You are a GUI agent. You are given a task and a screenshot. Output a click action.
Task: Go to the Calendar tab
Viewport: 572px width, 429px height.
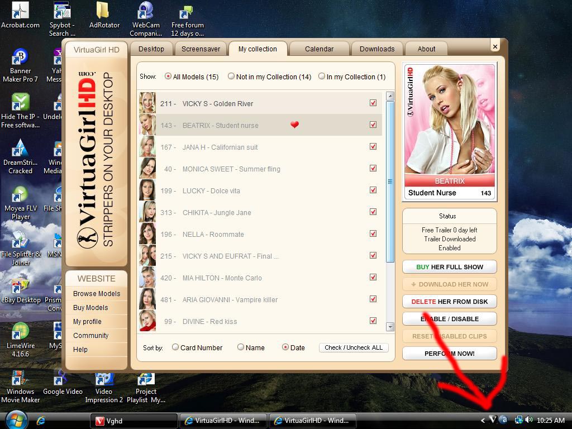pyautogui.click(x=319, y=49)
